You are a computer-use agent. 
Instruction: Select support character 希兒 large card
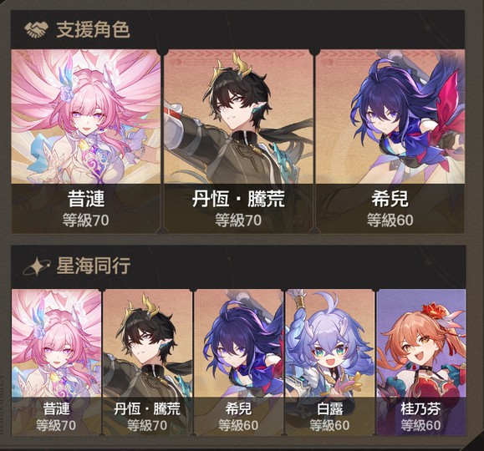click(390, 141)
